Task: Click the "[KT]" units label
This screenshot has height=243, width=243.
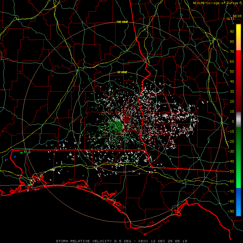Action: pos(231,19)
